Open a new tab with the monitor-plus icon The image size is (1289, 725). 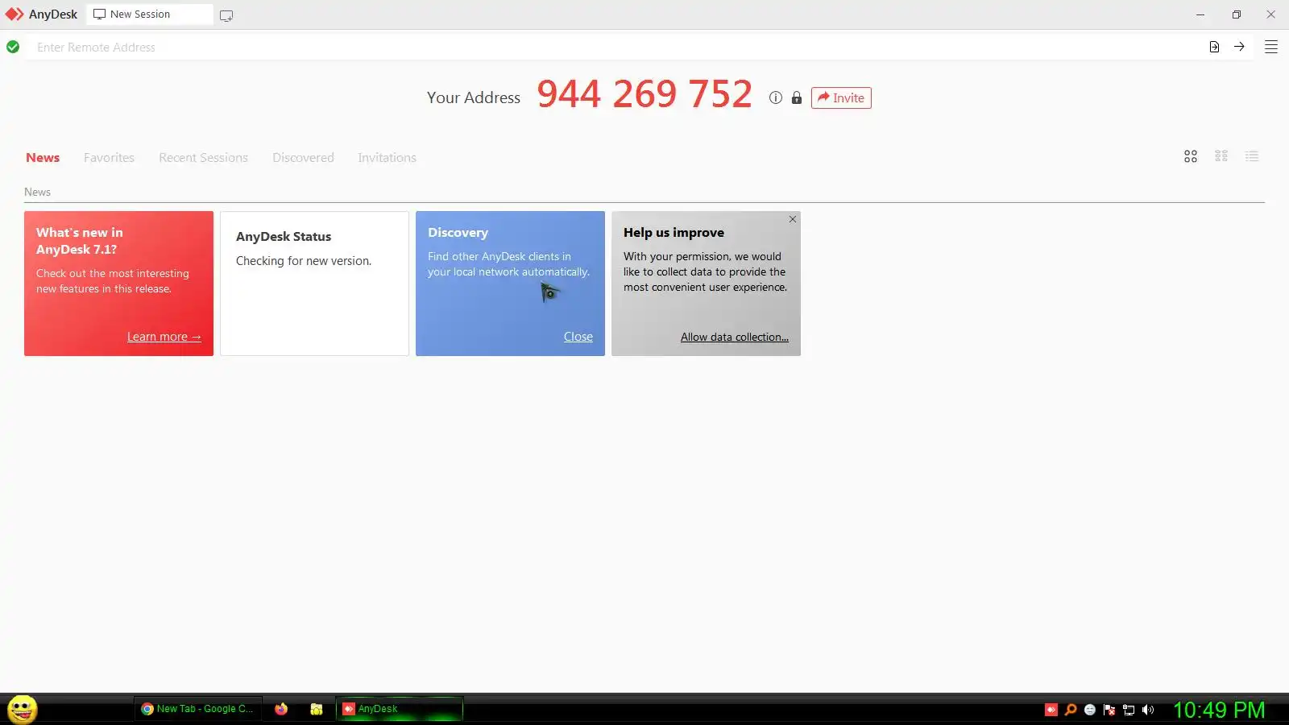coord(226,15)
